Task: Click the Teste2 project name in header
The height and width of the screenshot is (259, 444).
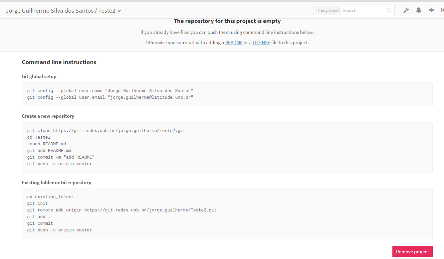Action: click(x=107, y=11)
